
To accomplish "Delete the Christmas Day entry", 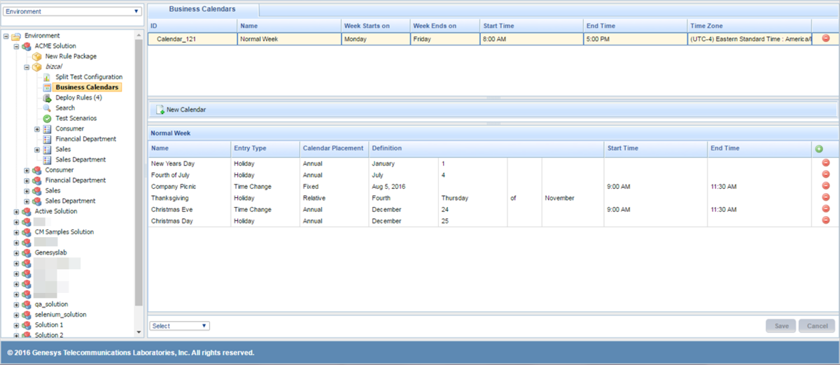I will (825, 221).
